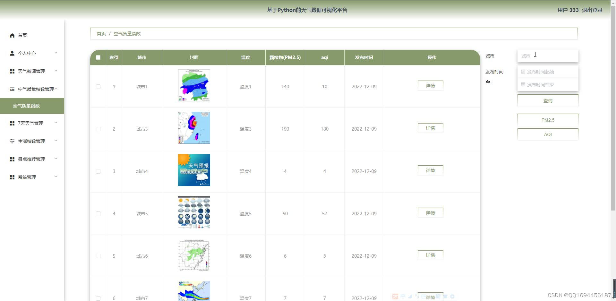Click the grid icon beside 7天天气管理
Image resolution: width=616 pixels, height=301 pixels.
coord(12,123)
